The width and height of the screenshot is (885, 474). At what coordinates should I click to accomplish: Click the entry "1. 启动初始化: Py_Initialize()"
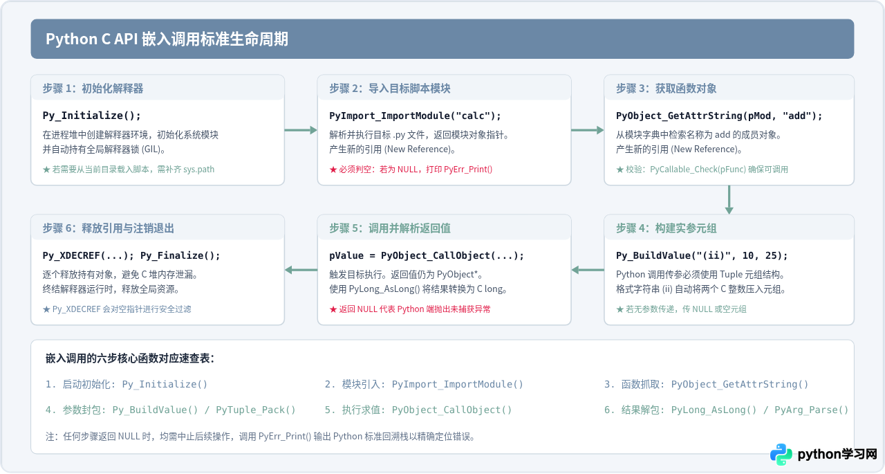[127, 384]
